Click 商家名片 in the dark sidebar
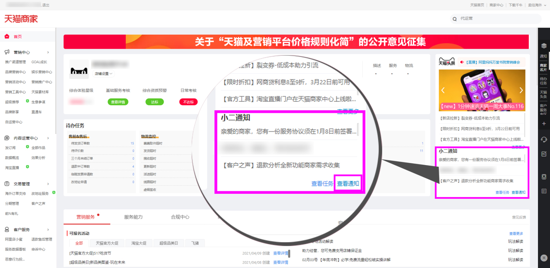Image resolution: width=550 pixels, height=268 pixels. click(x=543, y=68)
